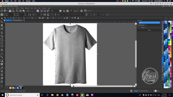Click the purple search content icon
This screenshot has width=173, height=97.
click(x=38, y=11)
